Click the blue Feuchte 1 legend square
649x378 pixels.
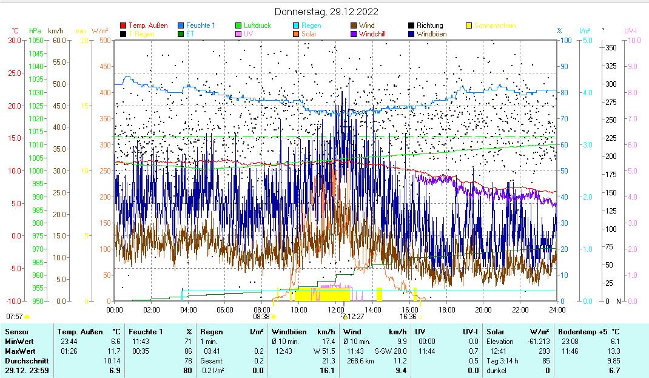(181, 25)
